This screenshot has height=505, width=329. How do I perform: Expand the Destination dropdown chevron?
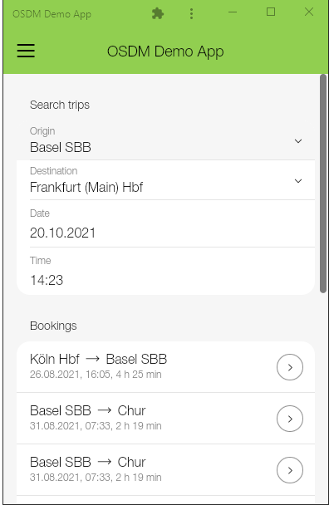pos(298,181)
